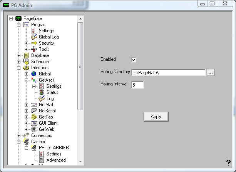Click the Program Settings checklist icon
This screenshot has height=172, width=236.
pyautogui.click(x=34, y=31)
